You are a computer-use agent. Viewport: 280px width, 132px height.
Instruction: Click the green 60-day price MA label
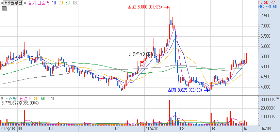[67, 3]
